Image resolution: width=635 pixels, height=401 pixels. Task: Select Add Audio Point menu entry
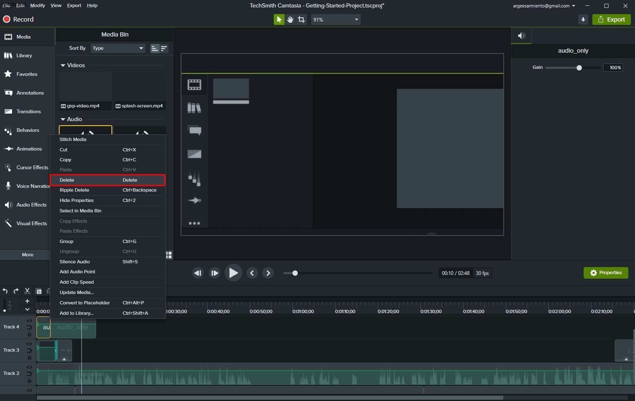(x=108, y=272)
